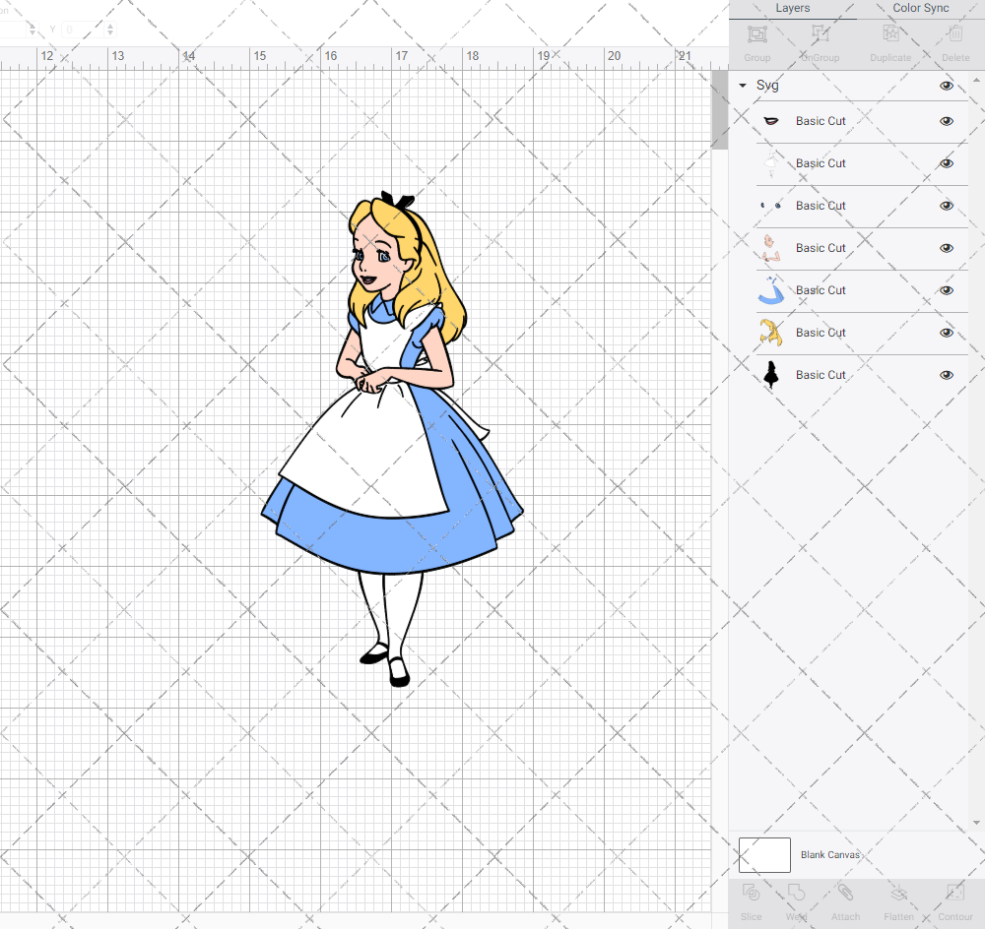Click the Svg group name

point(767,86)
